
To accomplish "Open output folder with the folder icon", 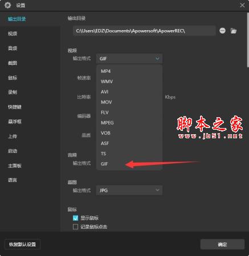I will click(x=234, y=31).
